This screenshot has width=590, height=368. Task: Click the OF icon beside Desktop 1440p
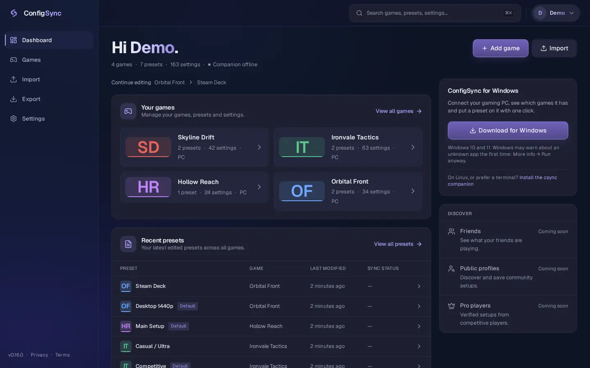126,306
